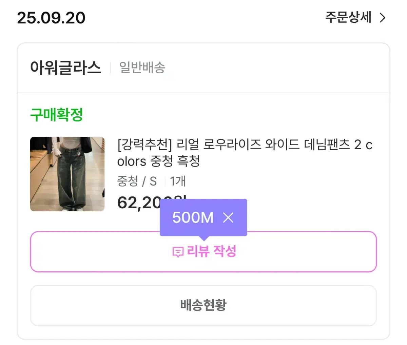This screenshot has width=407, height=345.
Task: Click the 1개 quantity text
Action: pos(178,181)
